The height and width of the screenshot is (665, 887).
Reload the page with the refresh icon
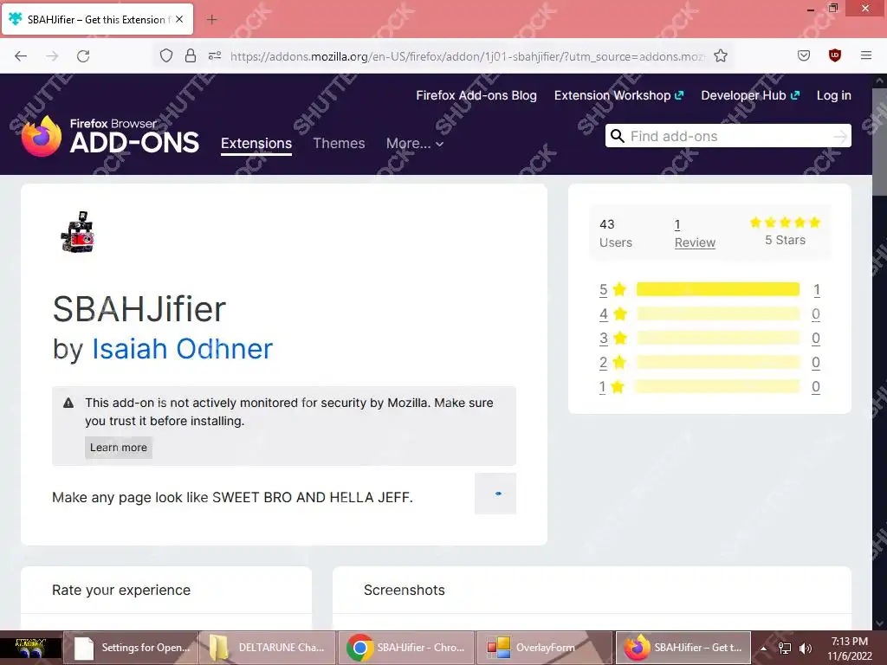coord(83,56)
